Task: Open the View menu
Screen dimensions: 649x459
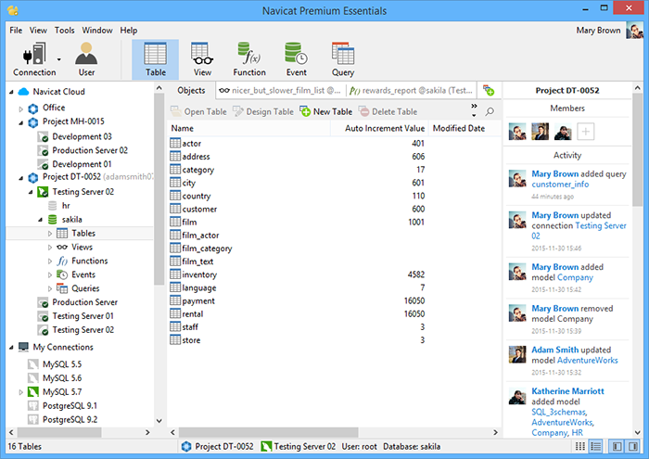Action: (38, 31)
